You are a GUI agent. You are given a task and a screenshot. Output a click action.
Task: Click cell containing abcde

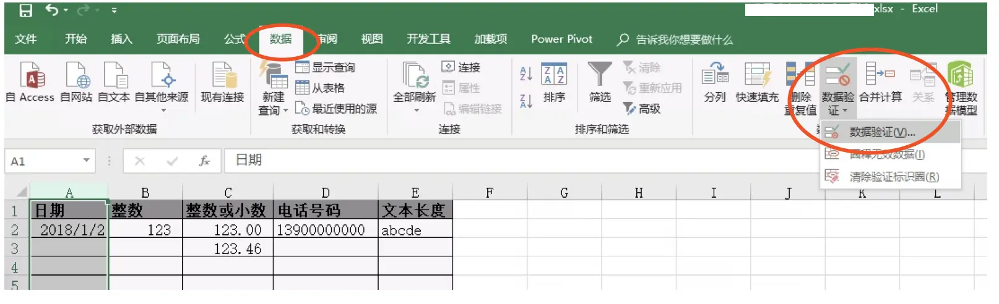pos(415,230)
